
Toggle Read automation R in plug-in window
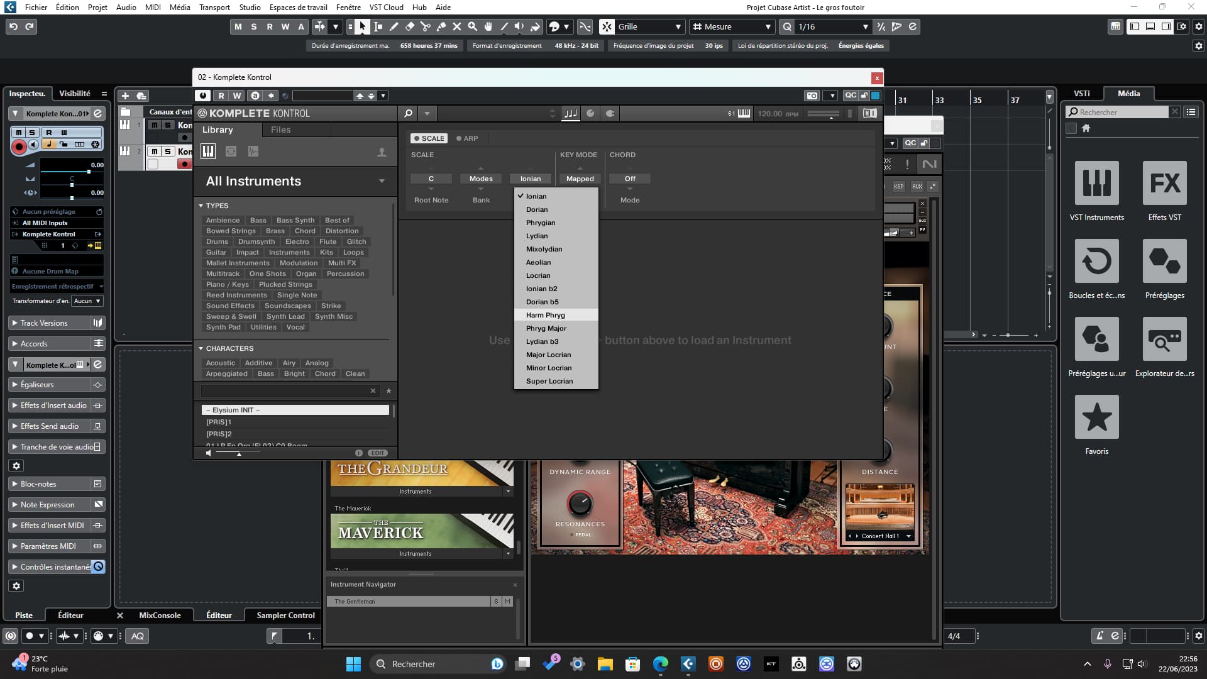click(221, 96)
